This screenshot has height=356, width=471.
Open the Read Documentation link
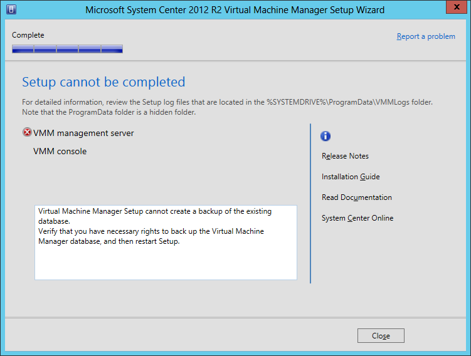coord(357,197)
